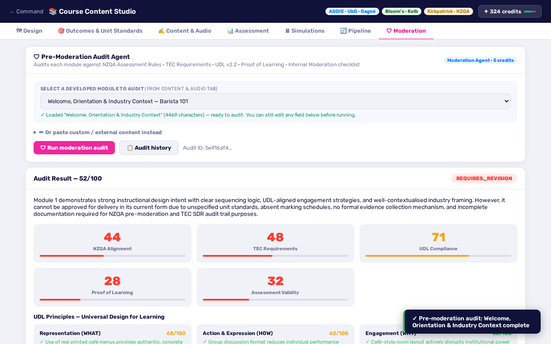Click the REQUIRES_REVISION status badge
This screenshot has height=344, width=551.
click(x=484, y=178)
